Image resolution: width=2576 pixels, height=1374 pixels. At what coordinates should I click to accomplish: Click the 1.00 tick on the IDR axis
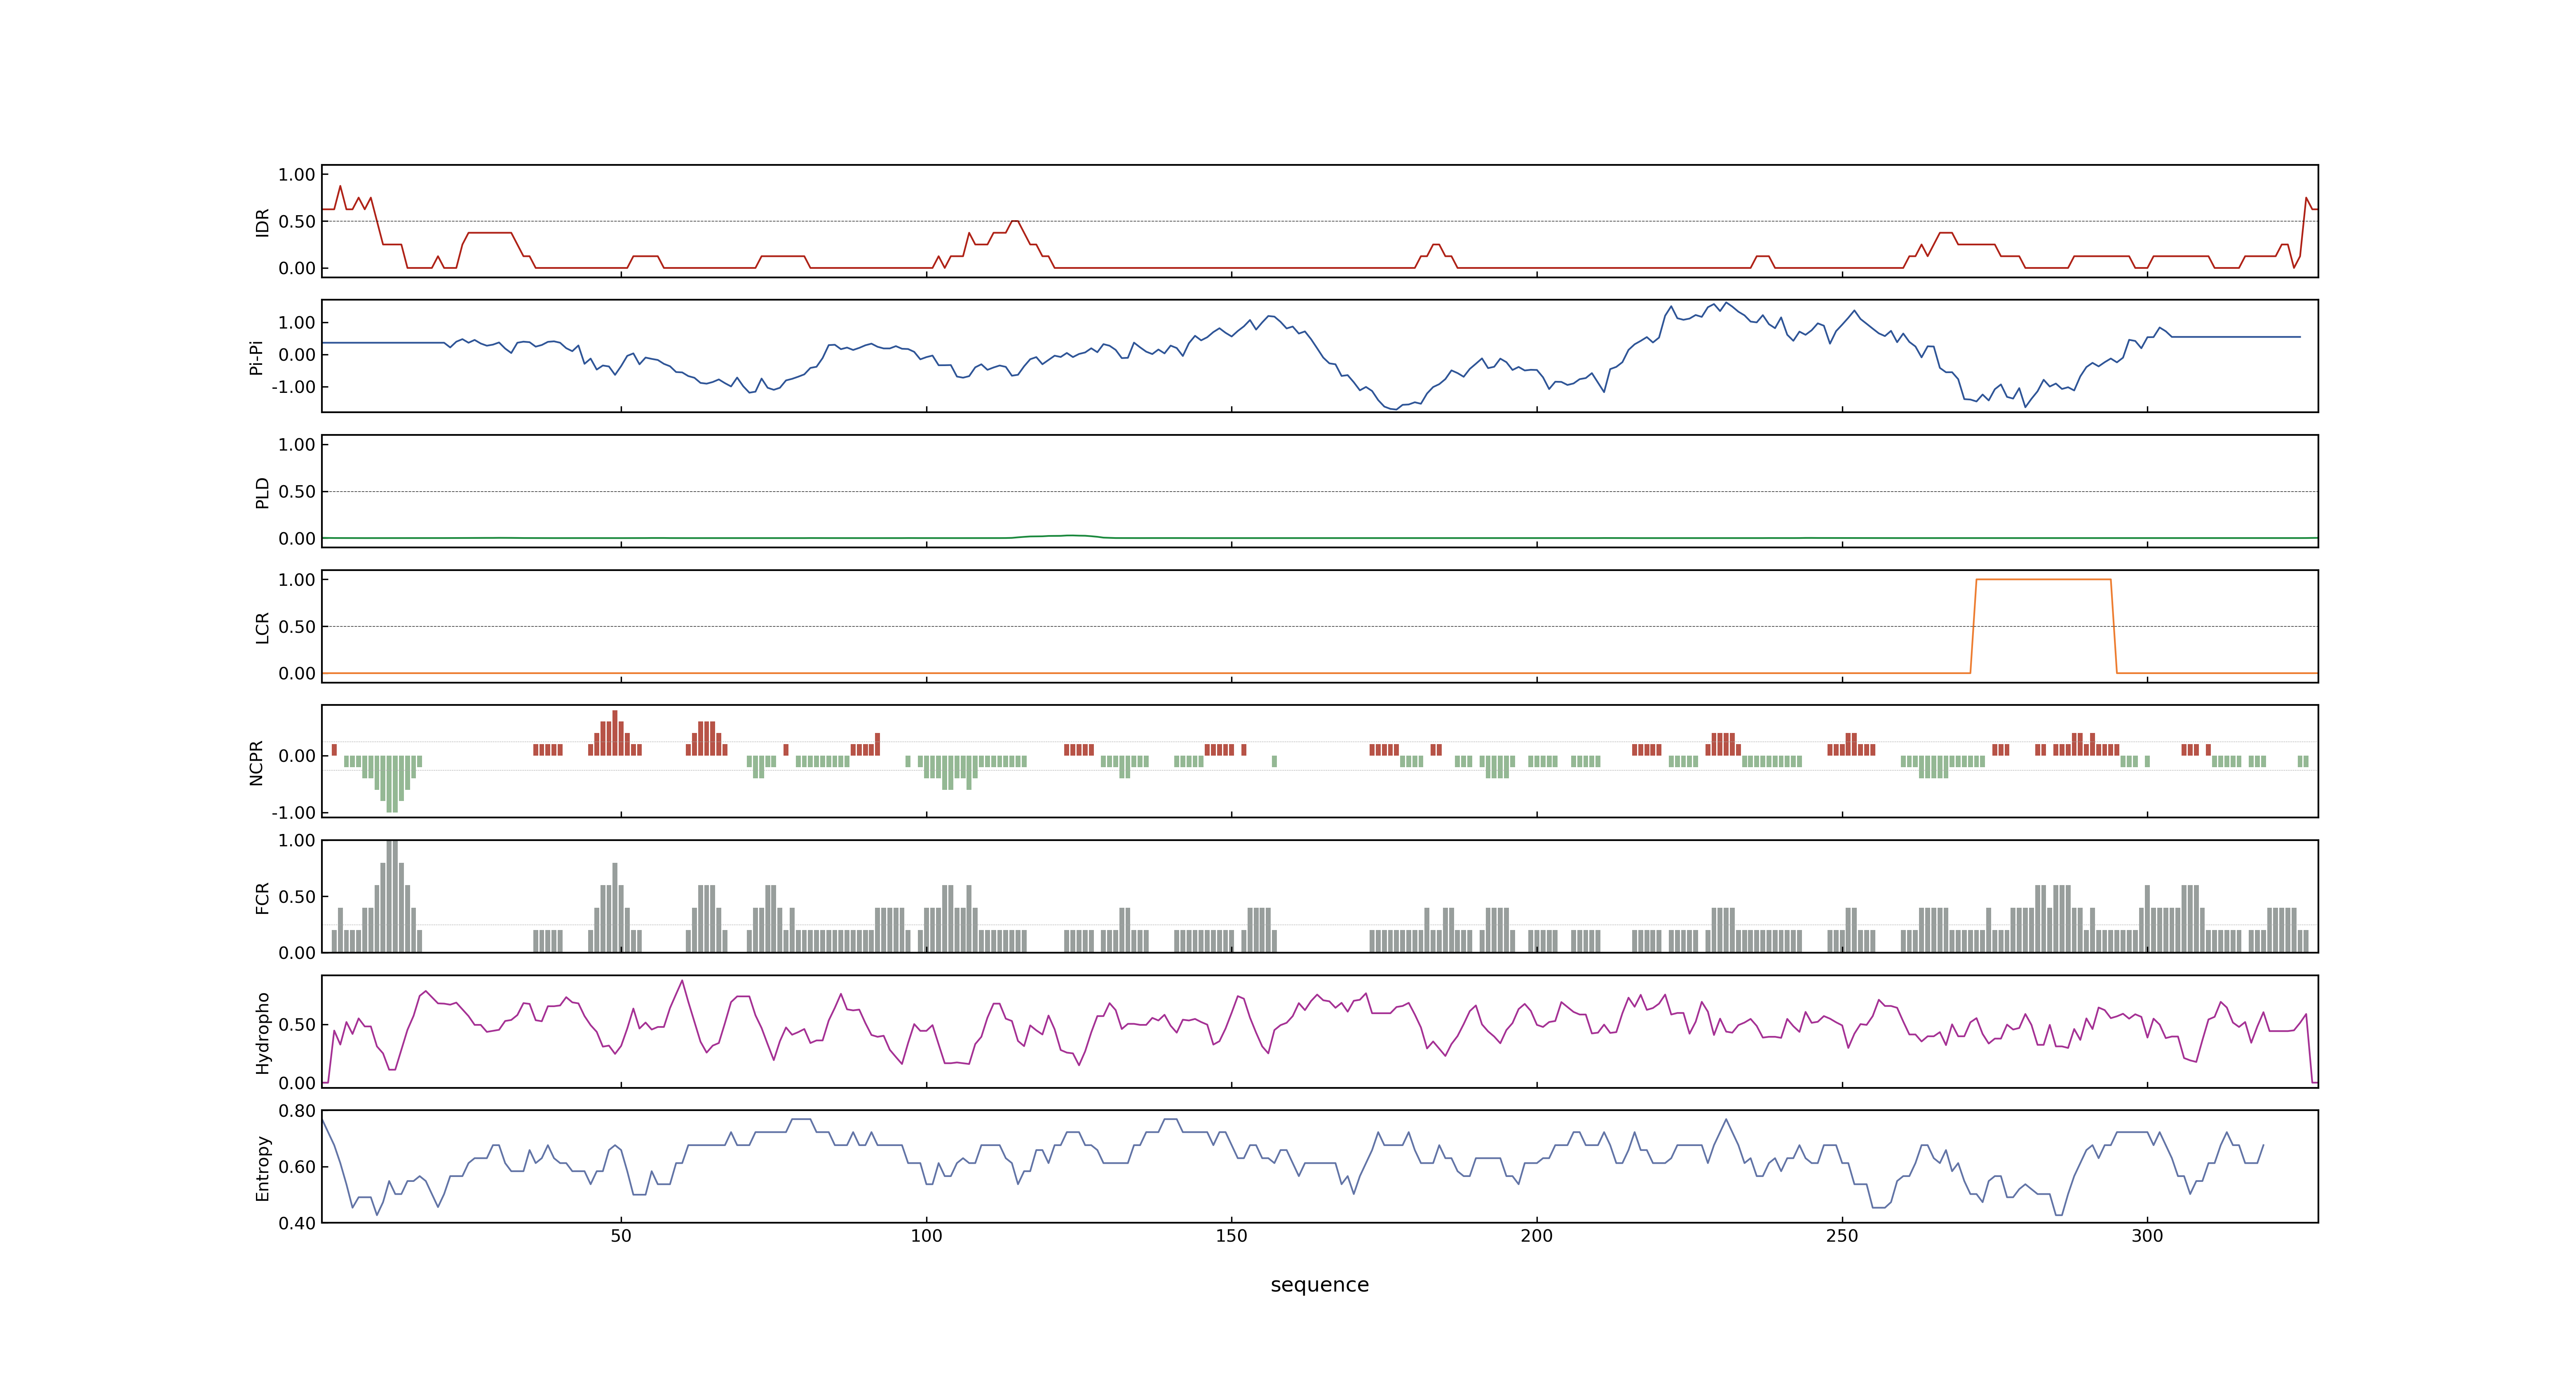(297, 174)
